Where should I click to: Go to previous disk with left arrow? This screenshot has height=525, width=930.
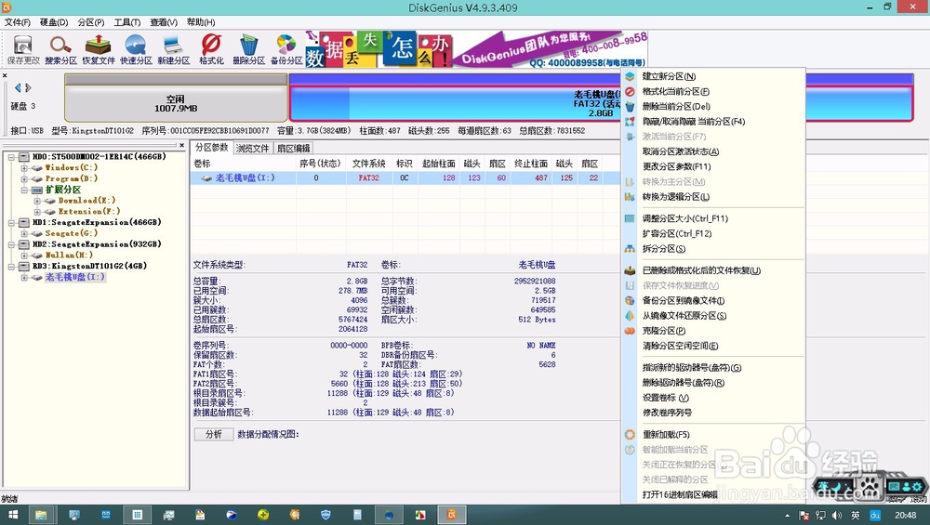pos(18,87)
